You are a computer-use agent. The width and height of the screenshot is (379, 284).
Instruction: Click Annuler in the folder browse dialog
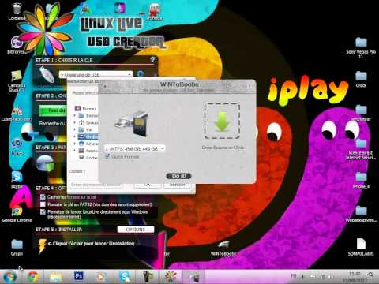178,185
